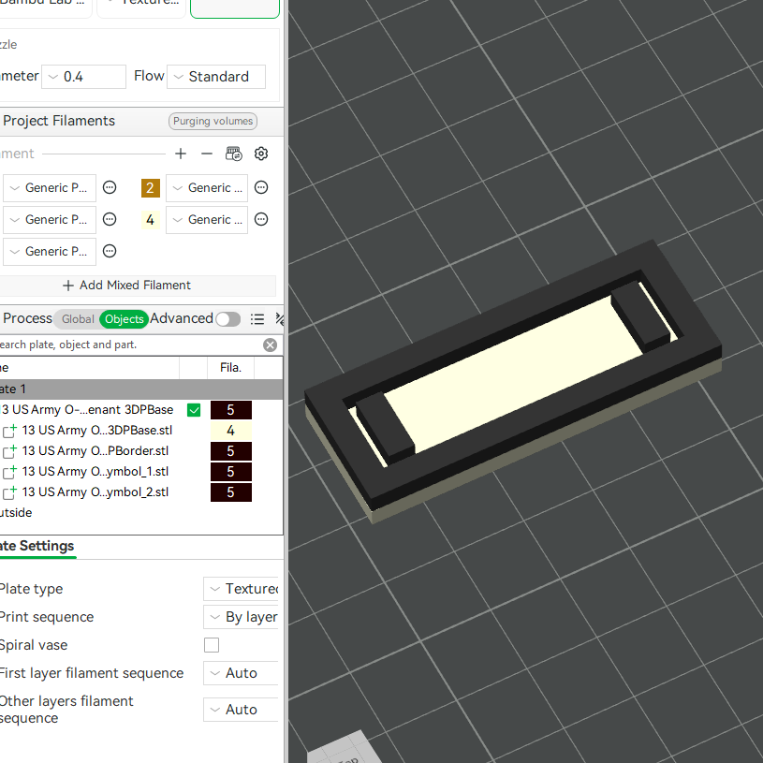Click the 3D model on the plate
The height and width of the screenshot is (763, 763).
pyautogui.click(x=513, y=382)
